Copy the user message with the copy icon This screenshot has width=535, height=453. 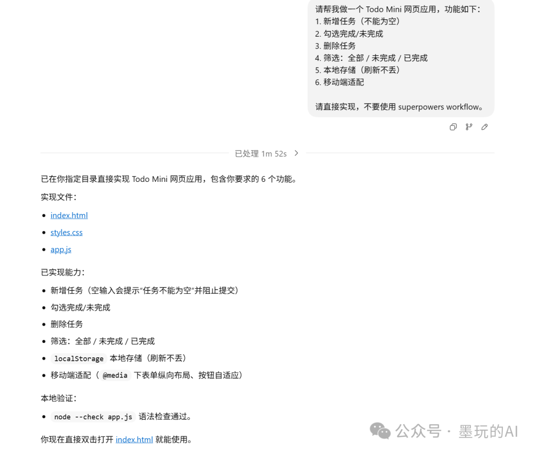coord(453,127)
